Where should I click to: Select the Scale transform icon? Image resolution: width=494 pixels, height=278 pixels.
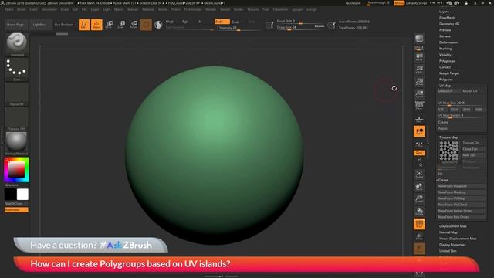[121, 25]
